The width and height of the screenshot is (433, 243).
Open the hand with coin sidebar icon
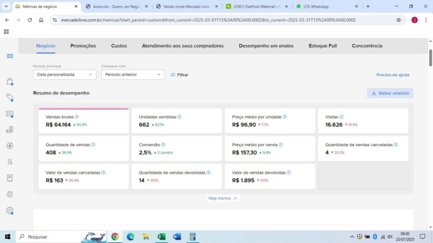(x=9, y=130)
